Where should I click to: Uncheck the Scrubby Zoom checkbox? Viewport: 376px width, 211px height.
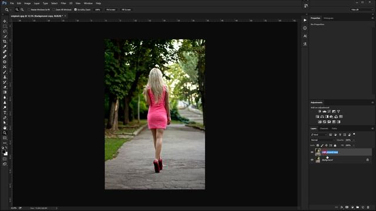tap(76, 9)
